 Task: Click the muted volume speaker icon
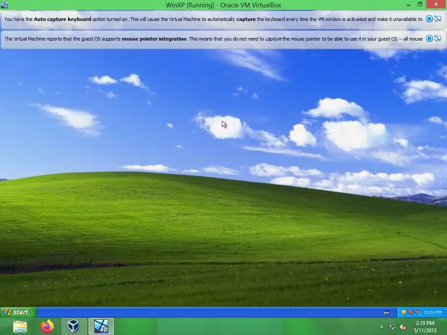[x=403, y=327]
